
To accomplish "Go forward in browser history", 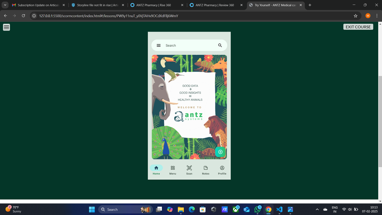I will [x=15, y=16].
